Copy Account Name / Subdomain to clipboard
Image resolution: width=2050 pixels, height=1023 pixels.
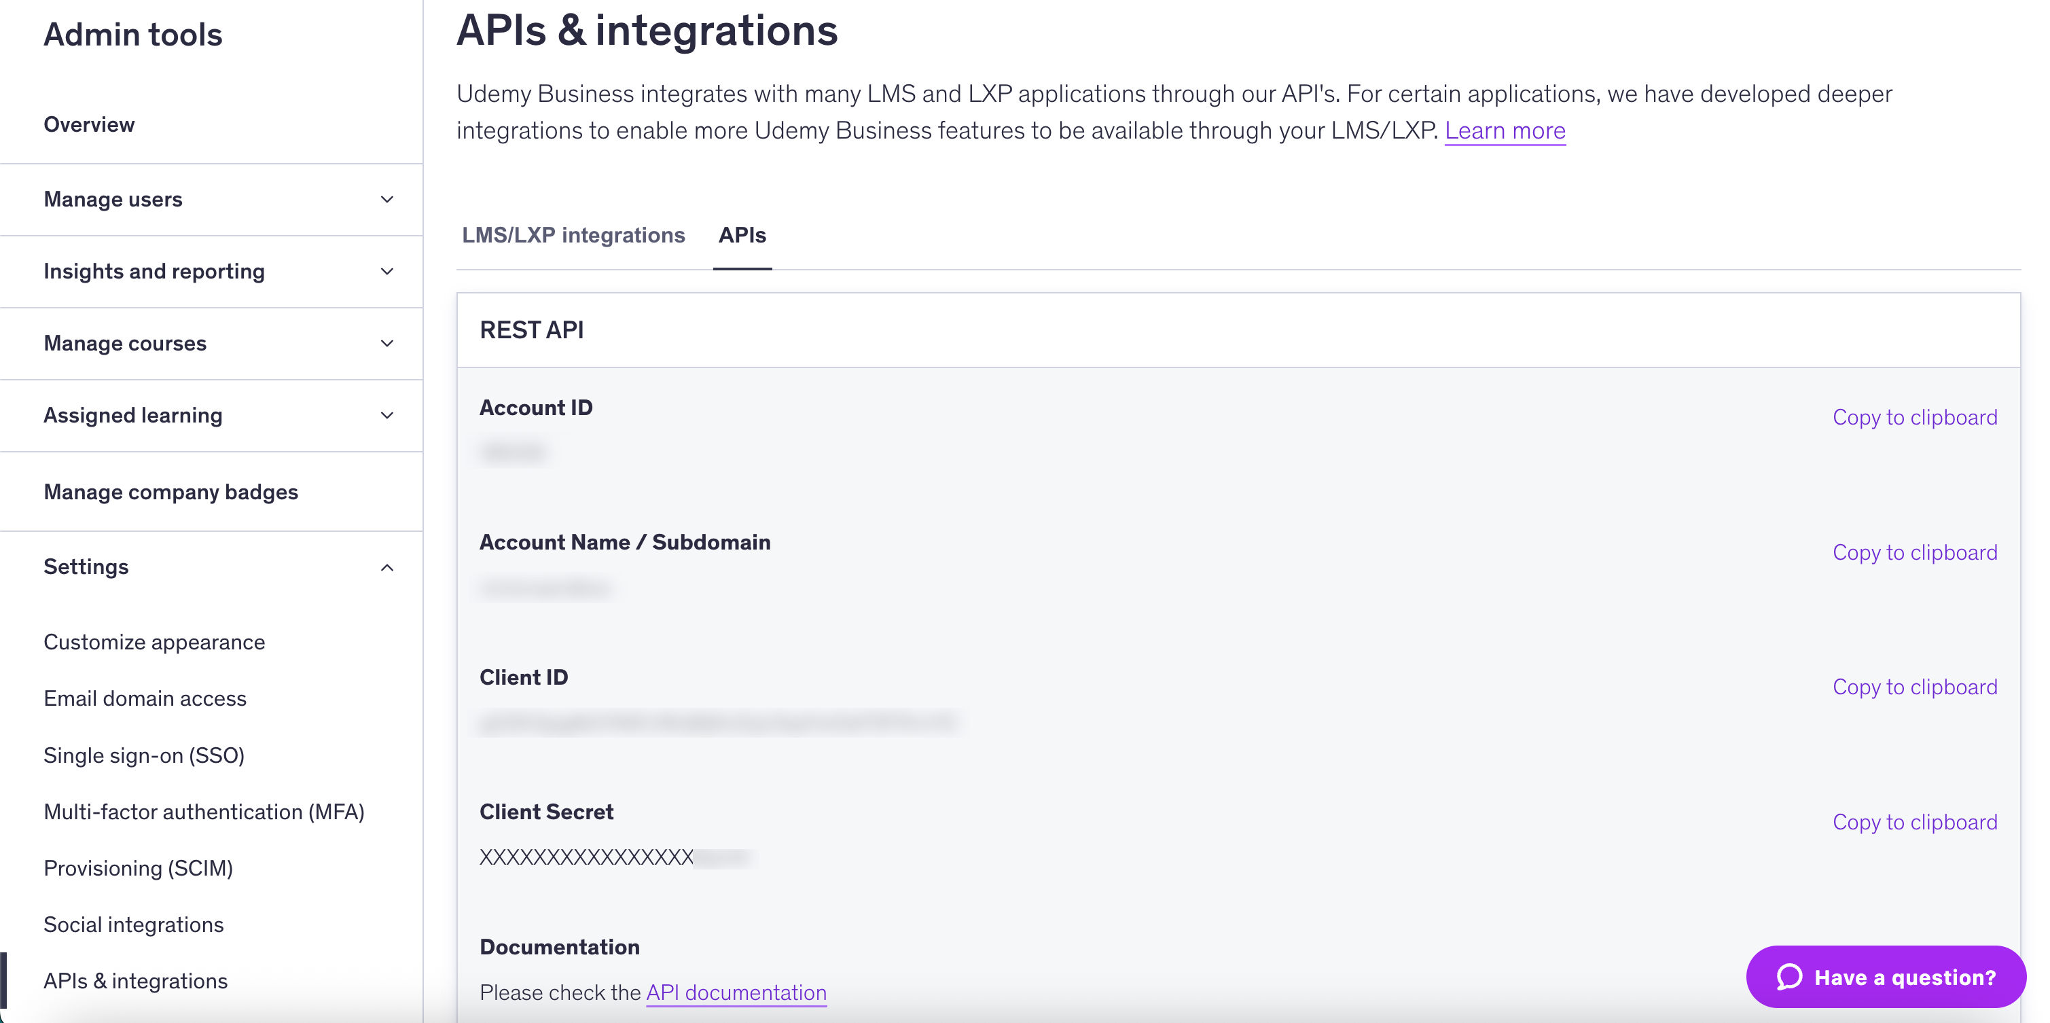pyautogui.click(x=1914, y=552)
